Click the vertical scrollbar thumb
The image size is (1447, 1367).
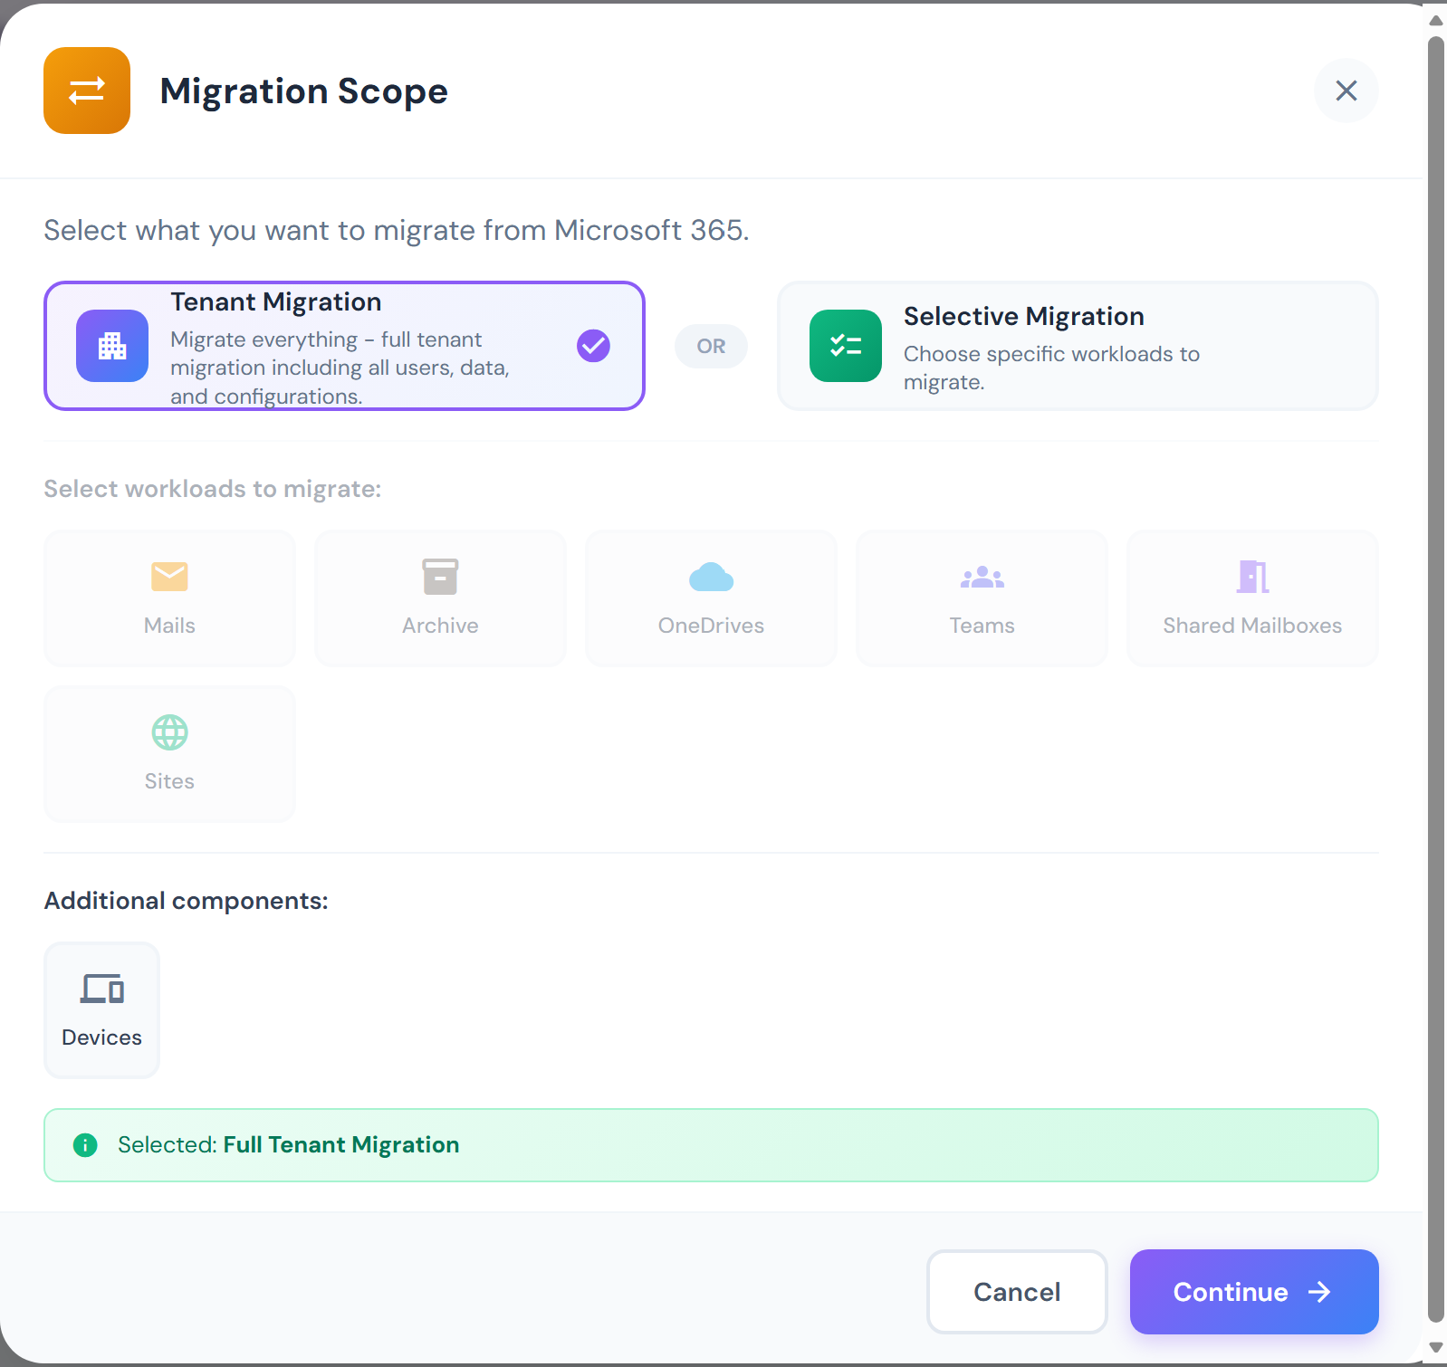click(x=1436, y=679)
